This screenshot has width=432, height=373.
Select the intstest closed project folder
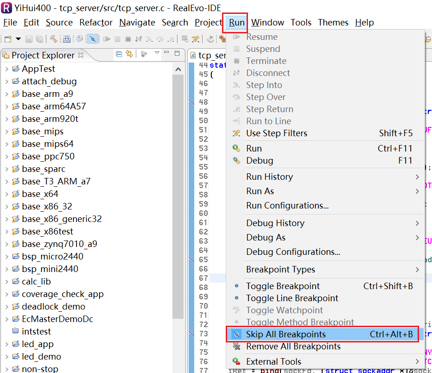(x=36, y=332)
